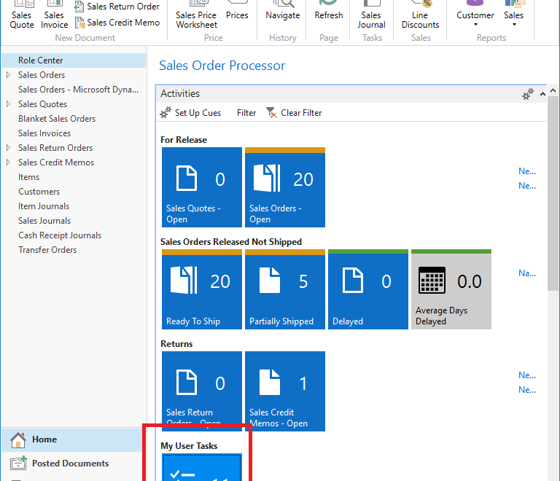Open the Sales reports dropdown

[x=513, y=15]
